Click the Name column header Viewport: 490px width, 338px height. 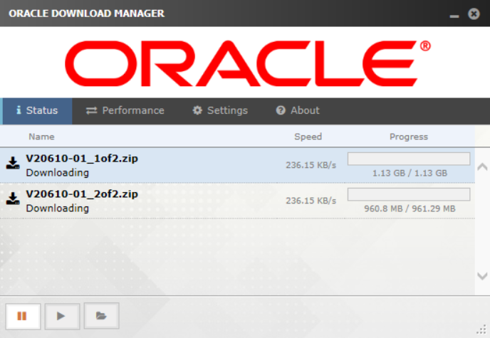pyautogui.click(x=41, y=137)
